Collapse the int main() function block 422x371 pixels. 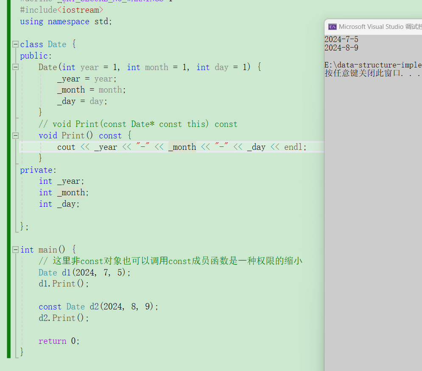[x=16, y=250]
